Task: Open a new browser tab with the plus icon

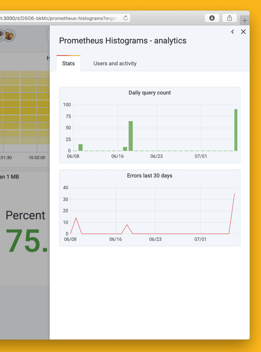Action: pos(245,20)
